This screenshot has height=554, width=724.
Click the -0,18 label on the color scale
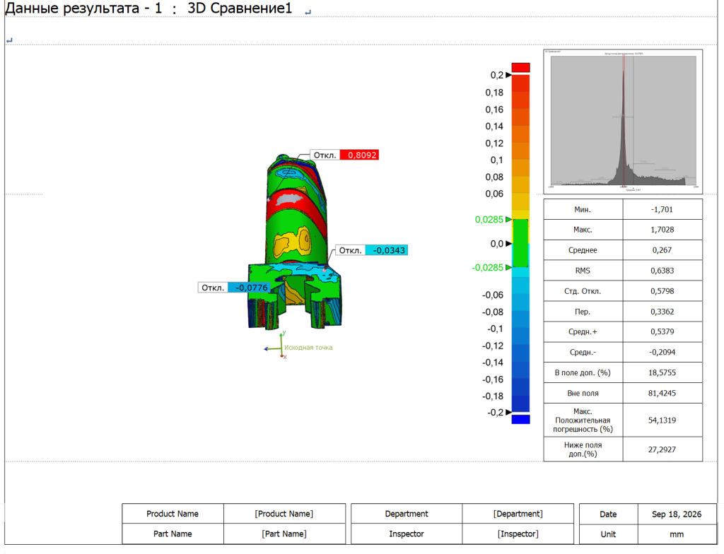493,396
